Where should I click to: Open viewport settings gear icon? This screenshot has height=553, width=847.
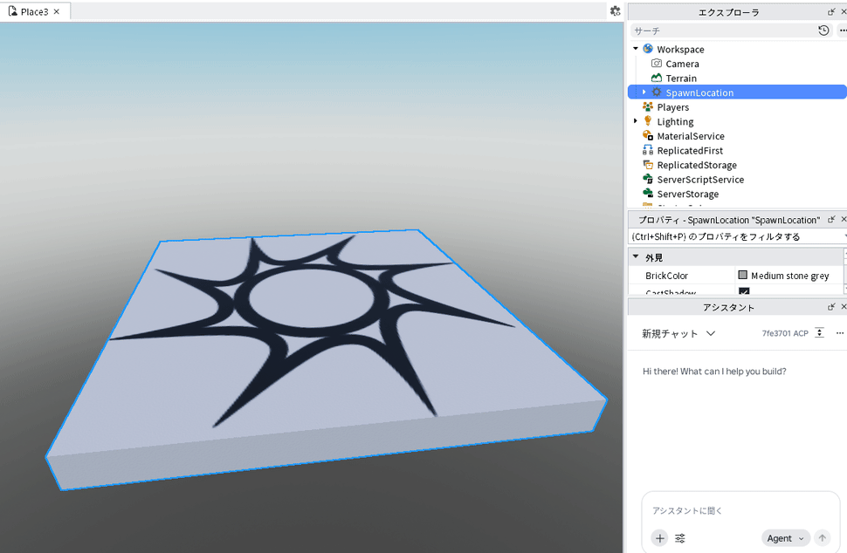pyautogui.click(x=615, y=10)
